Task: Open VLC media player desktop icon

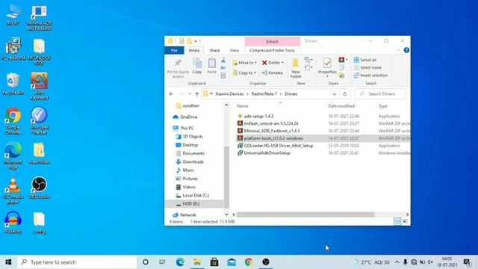Action: coord(13,191)
